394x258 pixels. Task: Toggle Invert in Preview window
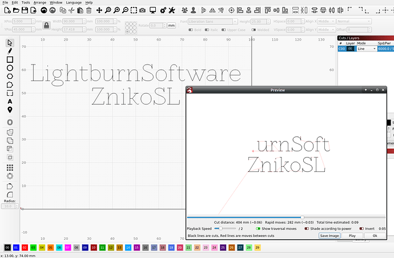click(x=361, y=229)
